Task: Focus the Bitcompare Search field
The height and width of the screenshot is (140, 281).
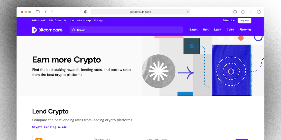Action: 126,30
